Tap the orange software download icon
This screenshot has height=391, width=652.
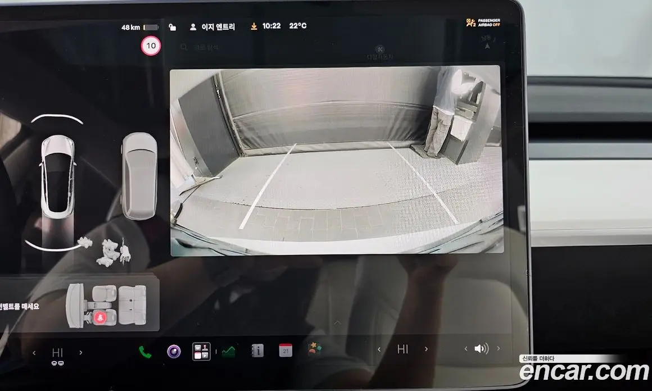[253, 26]
